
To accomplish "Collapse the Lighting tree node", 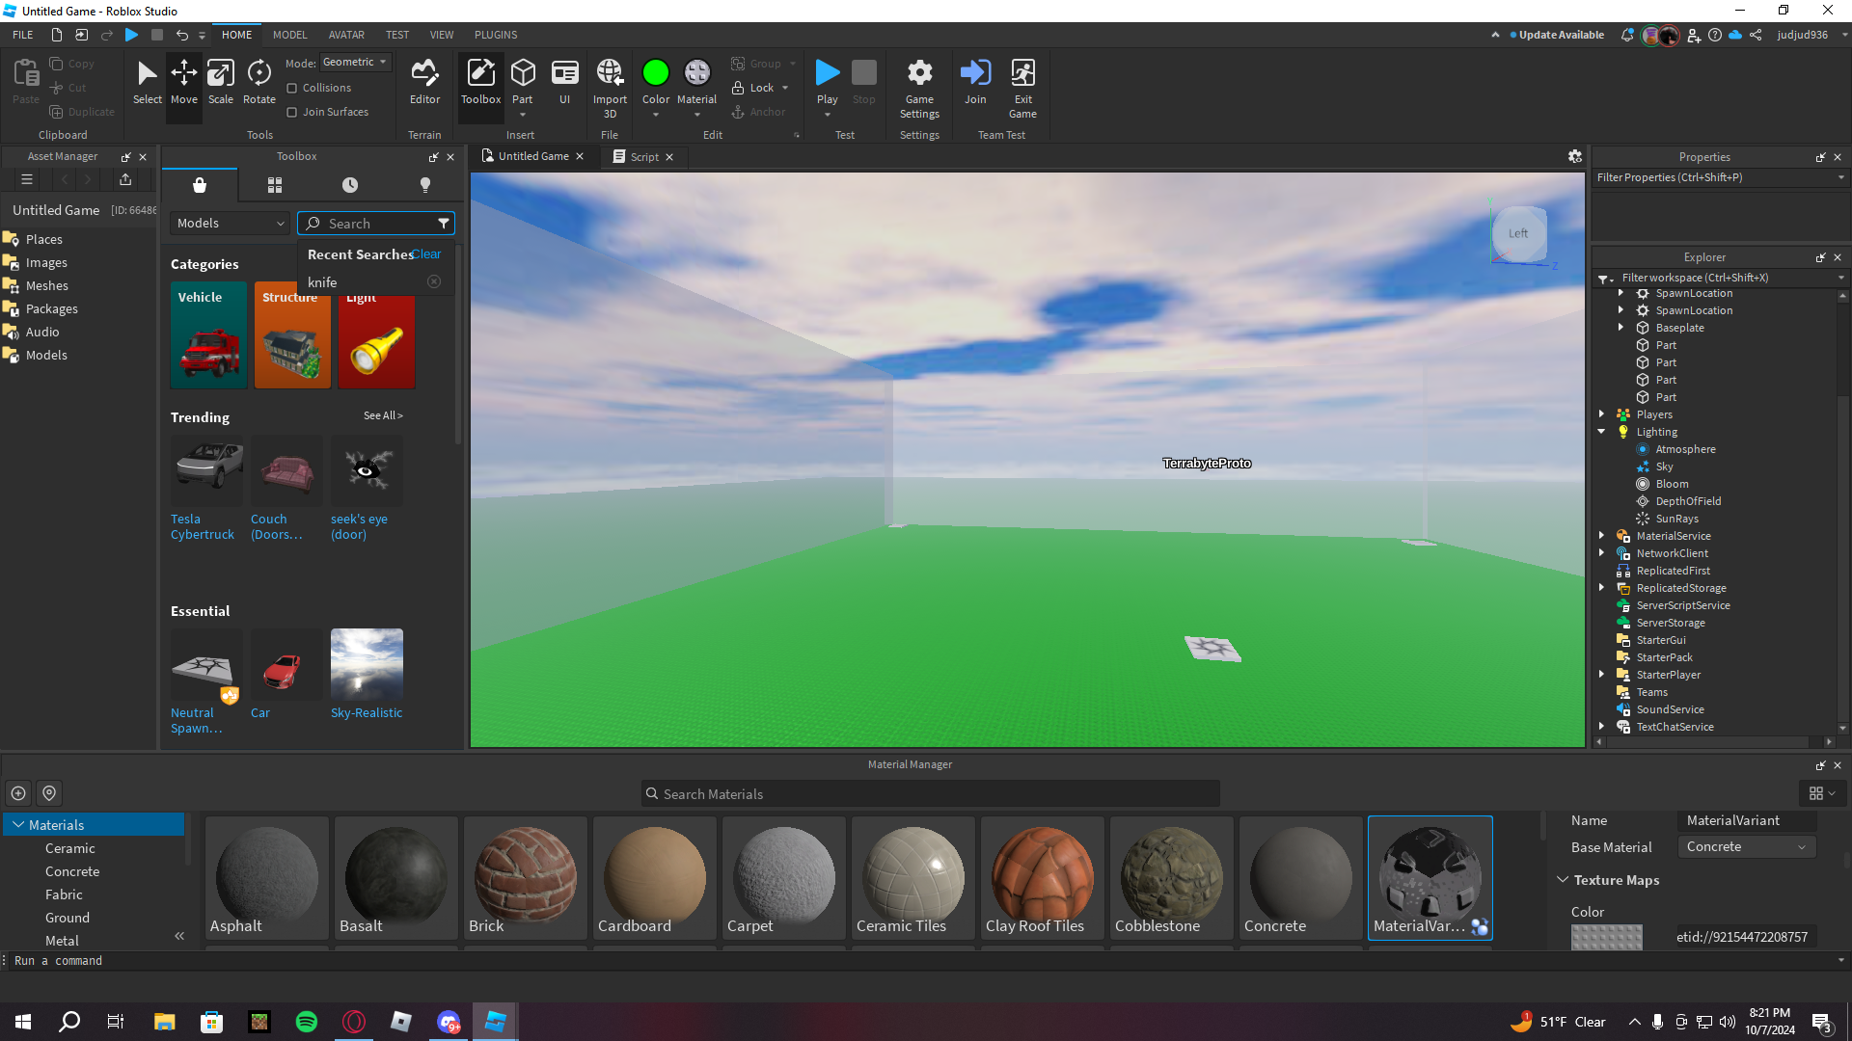I will tap(1601, 432).
